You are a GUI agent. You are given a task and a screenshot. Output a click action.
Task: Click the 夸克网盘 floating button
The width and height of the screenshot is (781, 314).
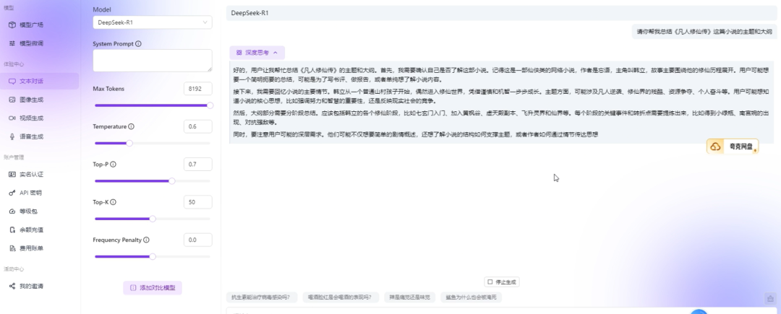pyautogui.click(x=732, y=147)
